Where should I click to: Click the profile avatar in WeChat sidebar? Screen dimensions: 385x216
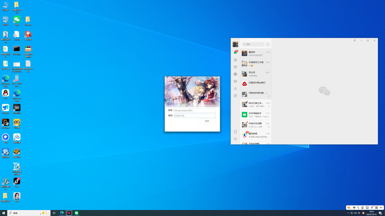236,44
